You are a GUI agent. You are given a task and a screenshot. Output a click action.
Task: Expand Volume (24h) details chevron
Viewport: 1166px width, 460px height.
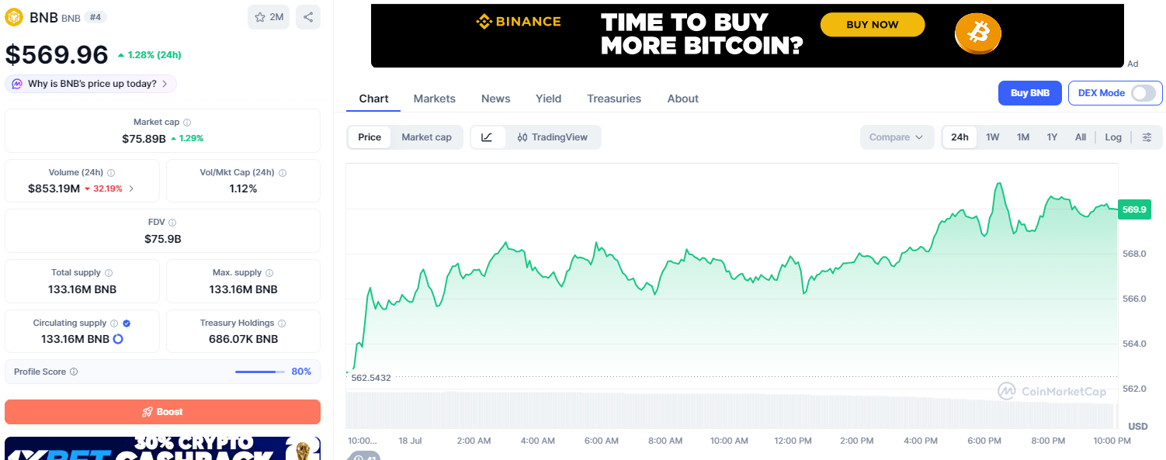(131, 188)
